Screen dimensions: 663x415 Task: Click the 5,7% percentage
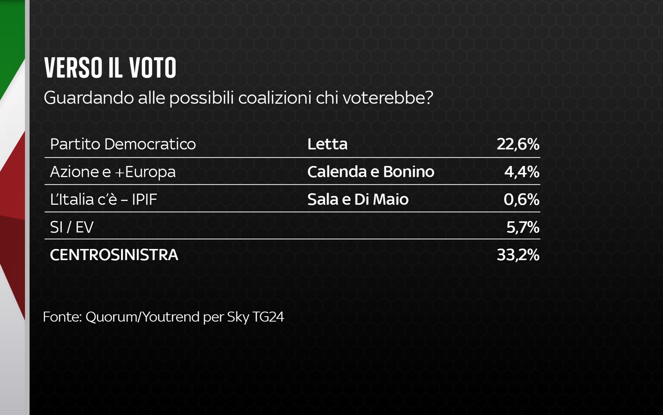click(523, 227)
